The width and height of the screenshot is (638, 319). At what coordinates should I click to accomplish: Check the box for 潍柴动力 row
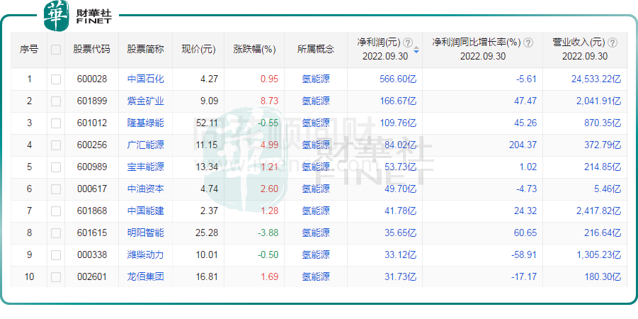tap(56, 255)
